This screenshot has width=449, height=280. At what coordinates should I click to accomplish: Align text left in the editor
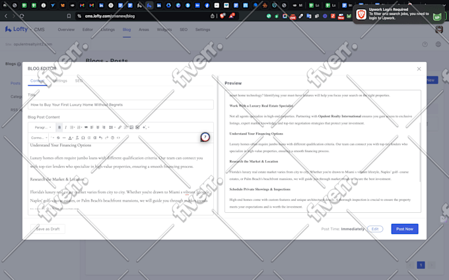[92, 127]
